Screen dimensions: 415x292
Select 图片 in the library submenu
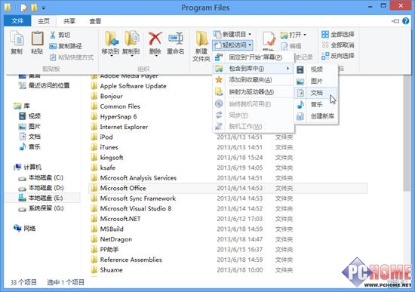[316, 81]
